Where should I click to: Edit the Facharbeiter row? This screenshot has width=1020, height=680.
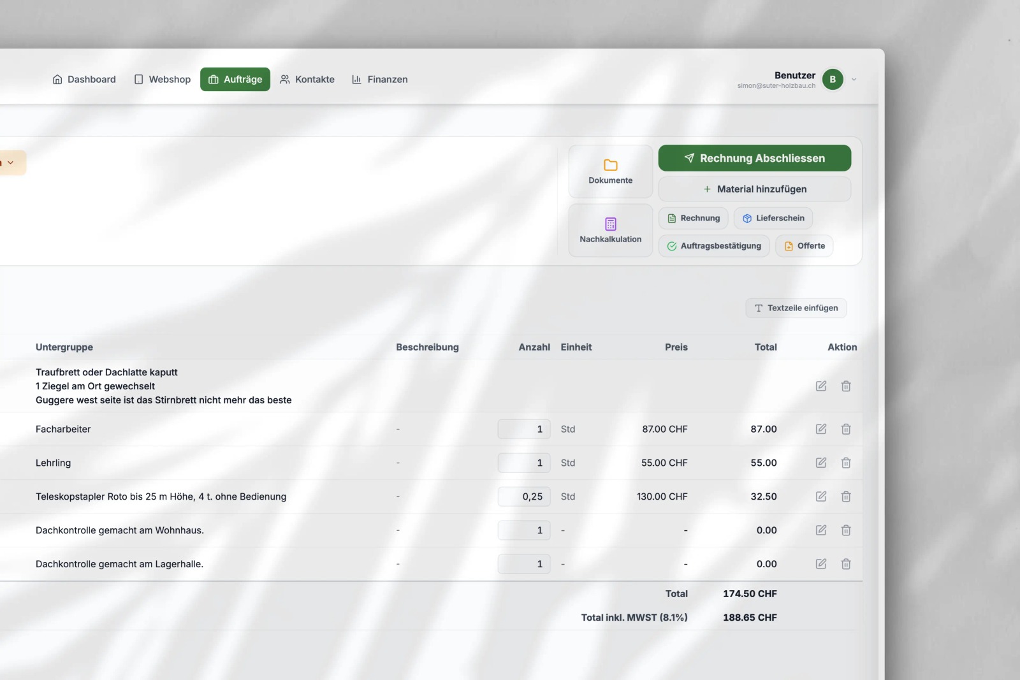coord(821,430)
